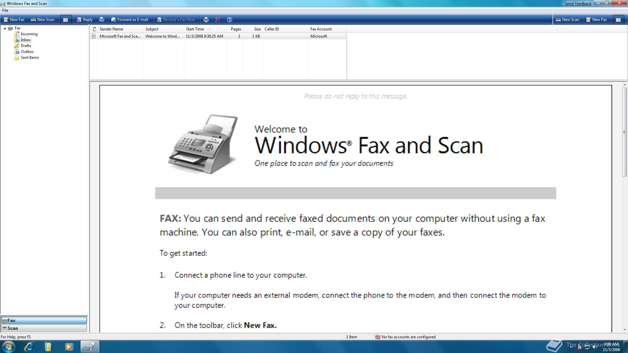628x353 pixels.
Task: Click the preview pane scrollbar thumb
Action: [x=624, y=132]
